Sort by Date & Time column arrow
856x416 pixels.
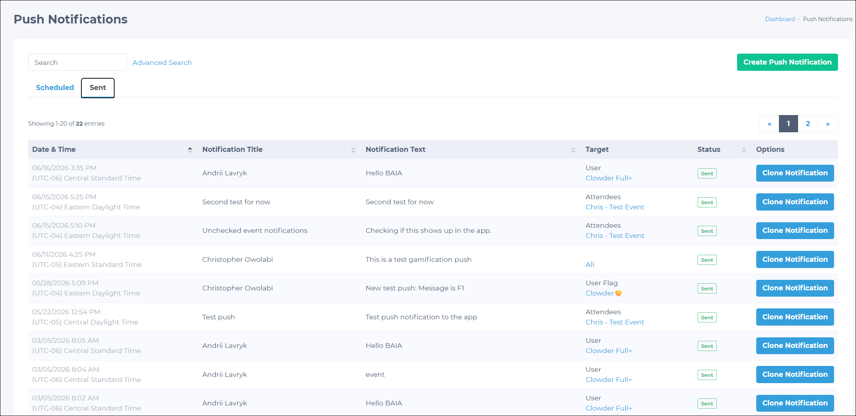(190, 149)
